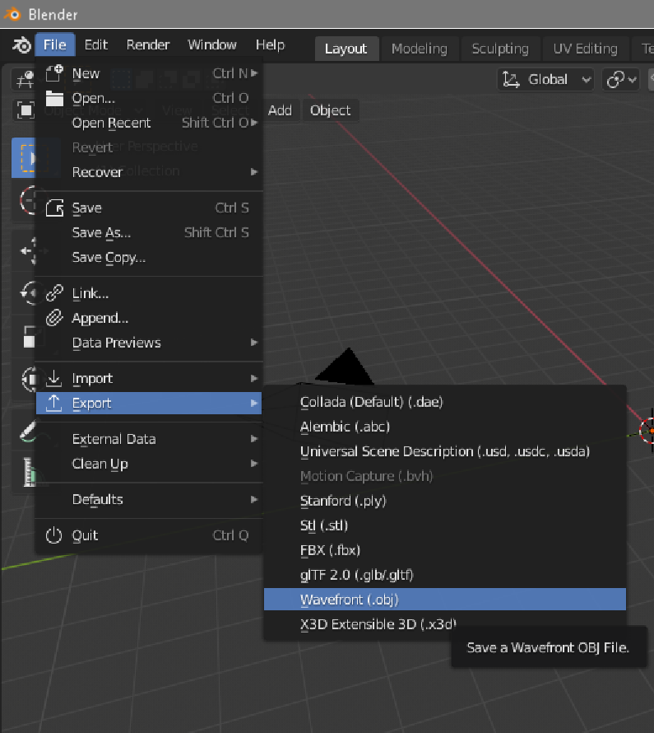The width and height of the screenshot is (654, 733).
Task: Open the File menu
Action: coord(54,44)
